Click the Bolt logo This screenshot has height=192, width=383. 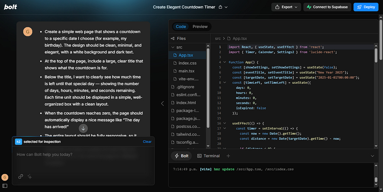tap(10, 7)
